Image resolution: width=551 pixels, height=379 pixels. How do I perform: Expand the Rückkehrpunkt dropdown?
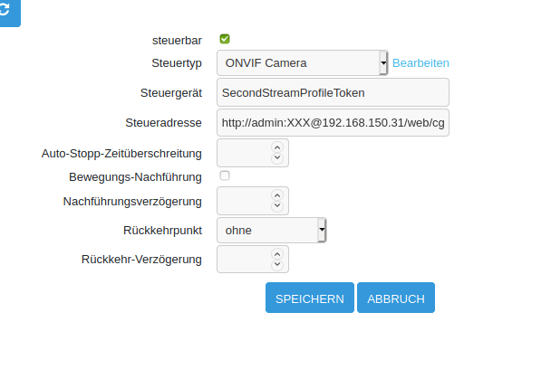click(x=272, y=231)
